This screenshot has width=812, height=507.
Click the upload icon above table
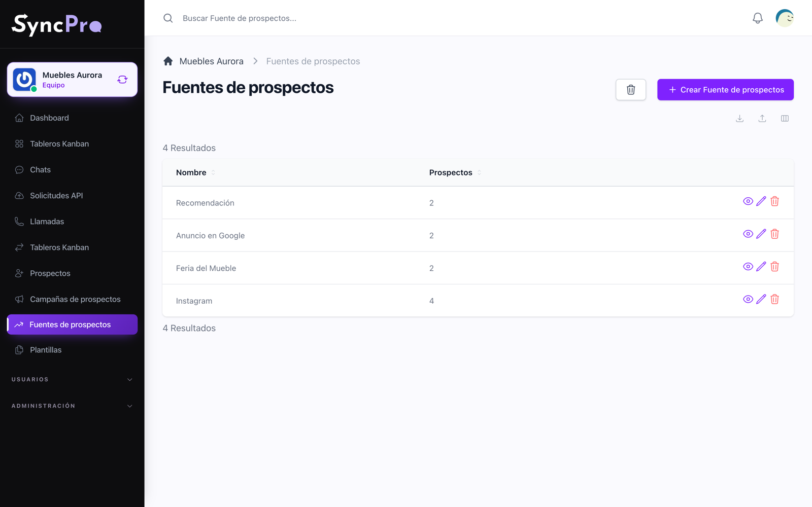(762, 119)
